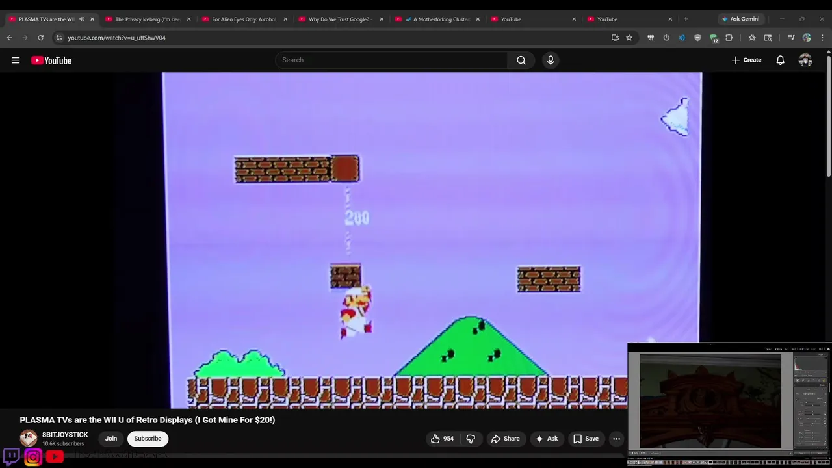
Task: Click the search magnifier button
Action: 521,60
